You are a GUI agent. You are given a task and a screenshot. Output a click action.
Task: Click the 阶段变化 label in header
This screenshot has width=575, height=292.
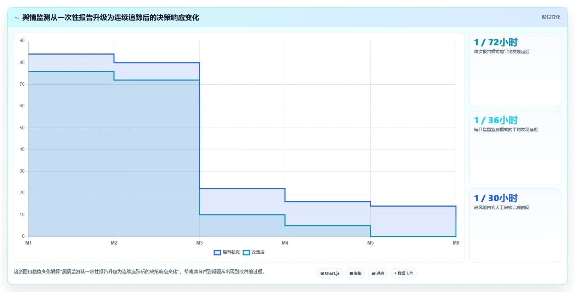click(x=551, y=17)
